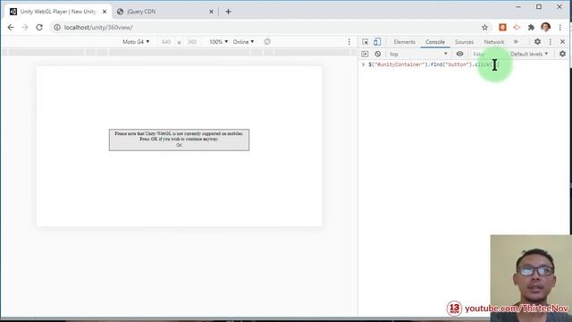Edit the viewport height 360 field
The width and height of the screenshot is (572, 322).
(192, 42)
